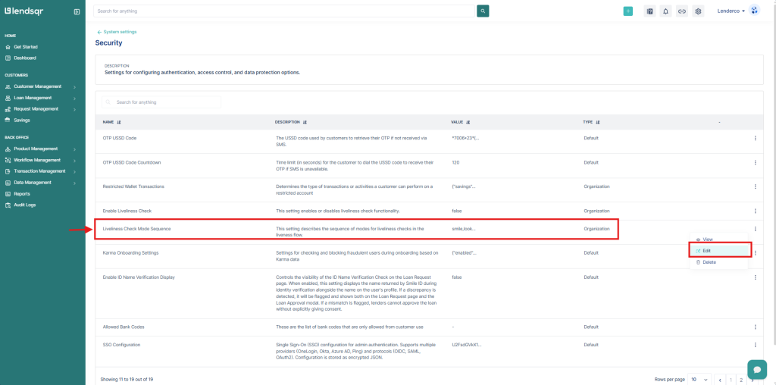This screenshot has width=776, height=385.
Task: Open the settings gear icon
Action: coord(698,11)
